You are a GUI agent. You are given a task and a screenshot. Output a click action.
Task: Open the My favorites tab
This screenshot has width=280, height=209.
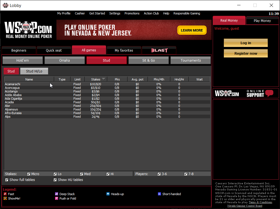click(x=124, y=50)
